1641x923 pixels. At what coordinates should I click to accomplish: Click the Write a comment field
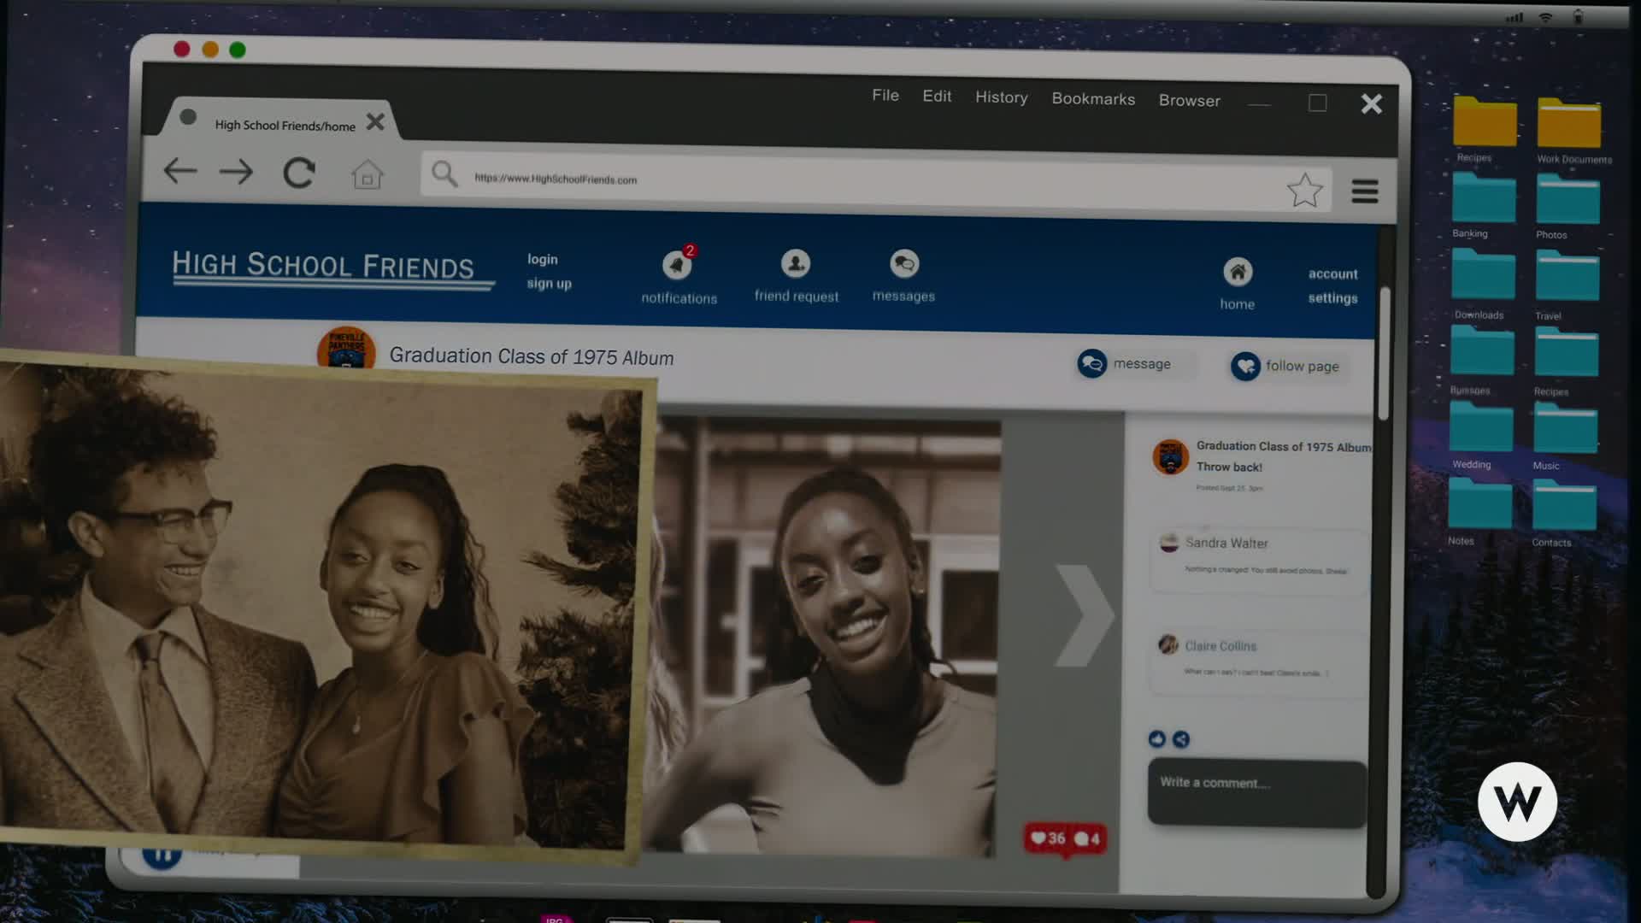(1256, 793)
